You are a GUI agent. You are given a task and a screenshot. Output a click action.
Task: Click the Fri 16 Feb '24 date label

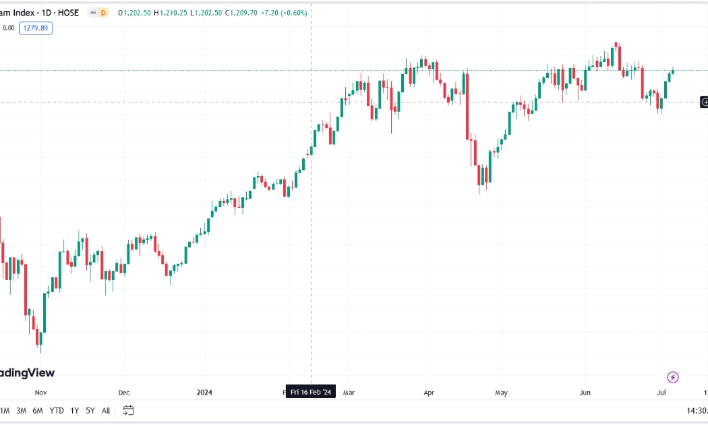(x=311, y=391)
